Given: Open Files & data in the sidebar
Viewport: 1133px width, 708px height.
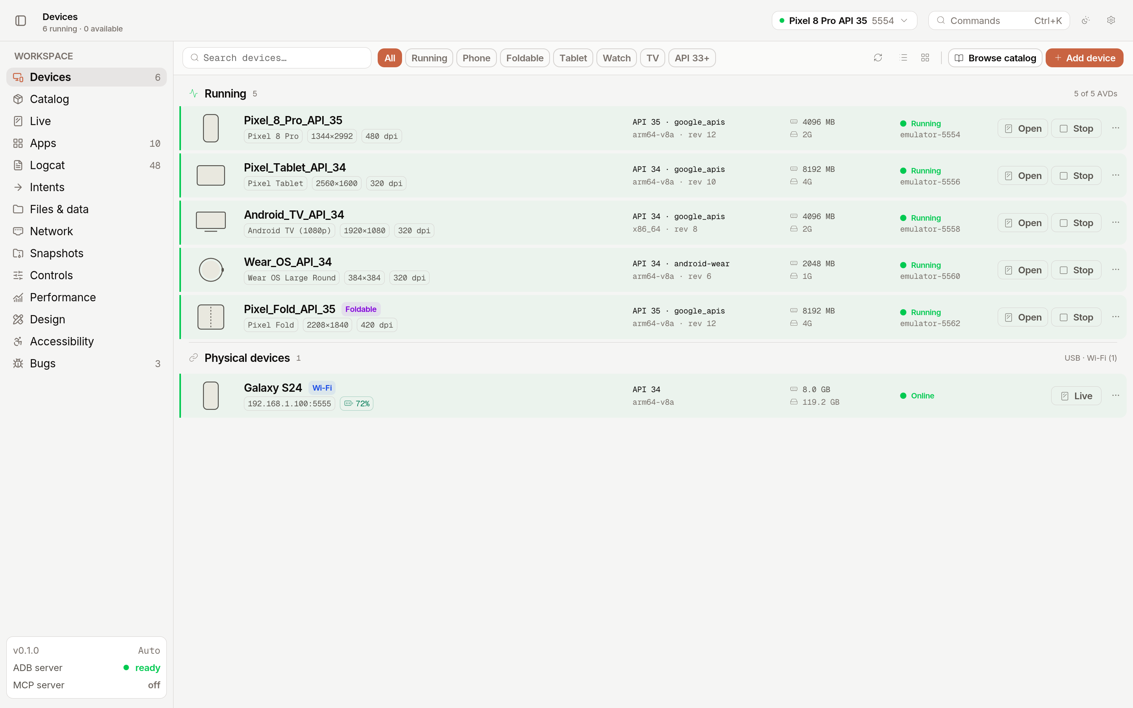Looking at the screenshot, I should pyautogui.click(x=87, y=209).
